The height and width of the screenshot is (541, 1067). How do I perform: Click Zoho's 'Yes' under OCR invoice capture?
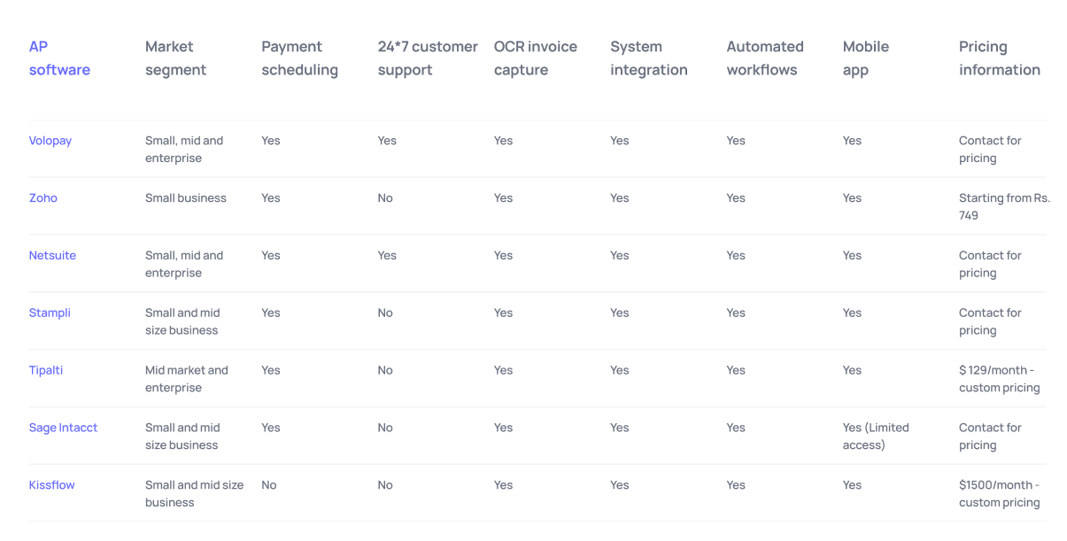(504, 198)
